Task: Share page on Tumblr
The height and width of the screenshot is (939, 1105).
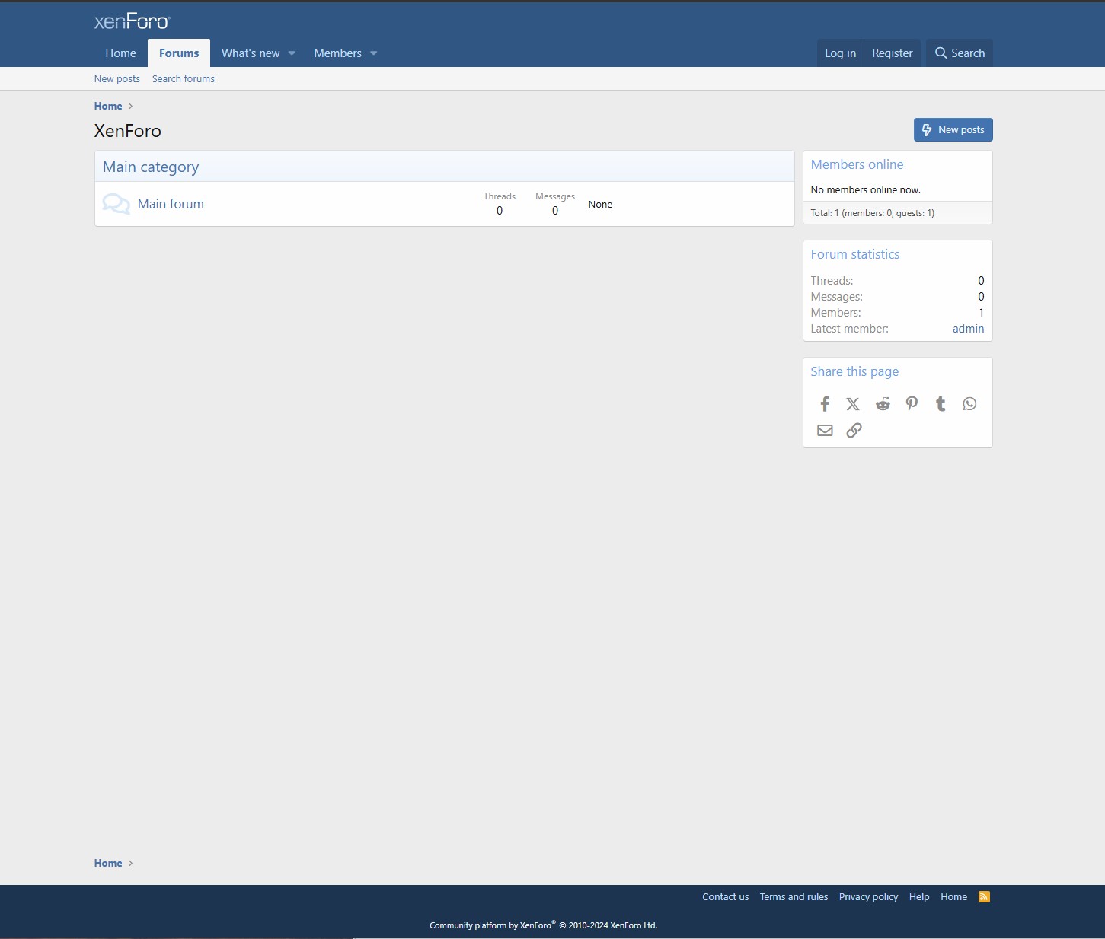Action: (x=941, y=404)
